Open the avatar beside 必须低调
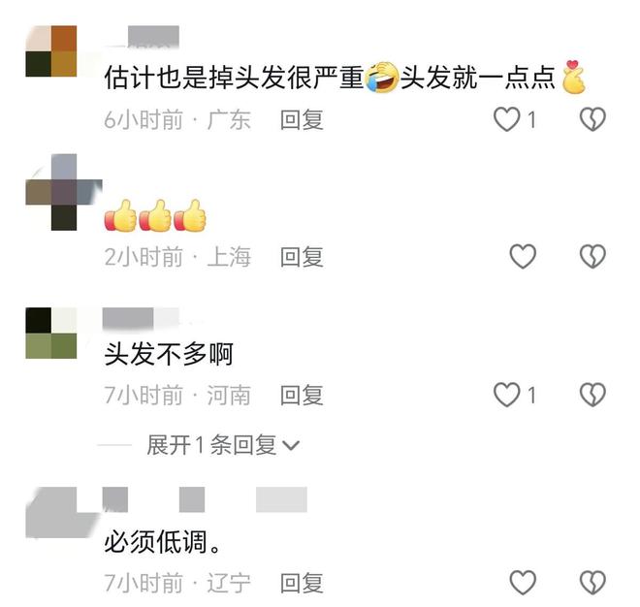This screenshot has width=640, height=607. coord(61,512)
